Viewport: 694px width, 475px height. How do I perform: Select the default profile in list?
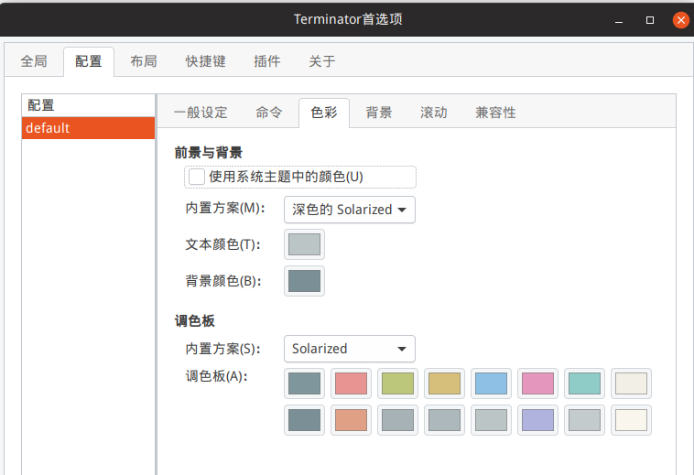click(x=88, y=128)
